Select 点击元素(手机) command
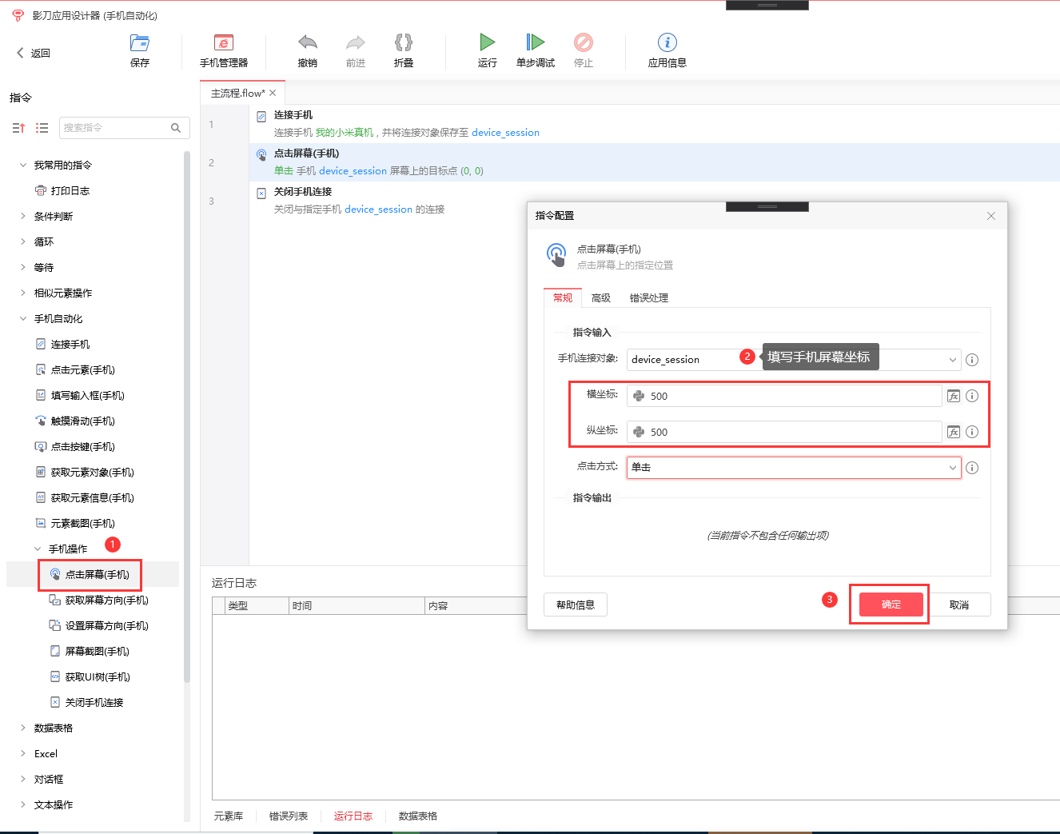Image resolution: width=1060 pixels, height=834 pixels. (x=75, y=369)
